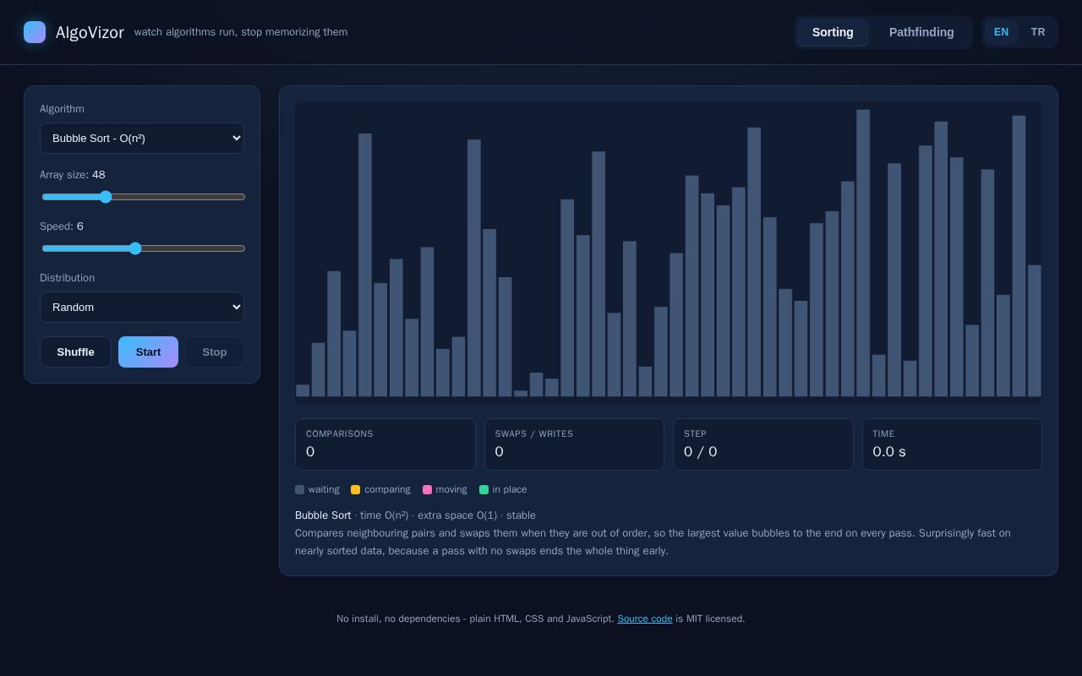Screen dimensions: 1082x676
Task: Open the Distribution dropdown
Action: [142, 308]
